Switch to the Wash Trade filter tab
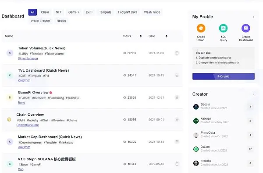This screenshot has width=263, height=173. click(152, 12)
